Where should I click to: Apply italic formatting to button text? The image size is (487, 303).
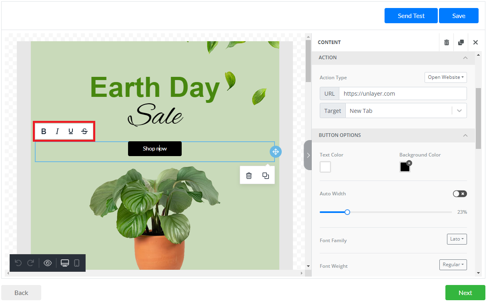(57, 131)
